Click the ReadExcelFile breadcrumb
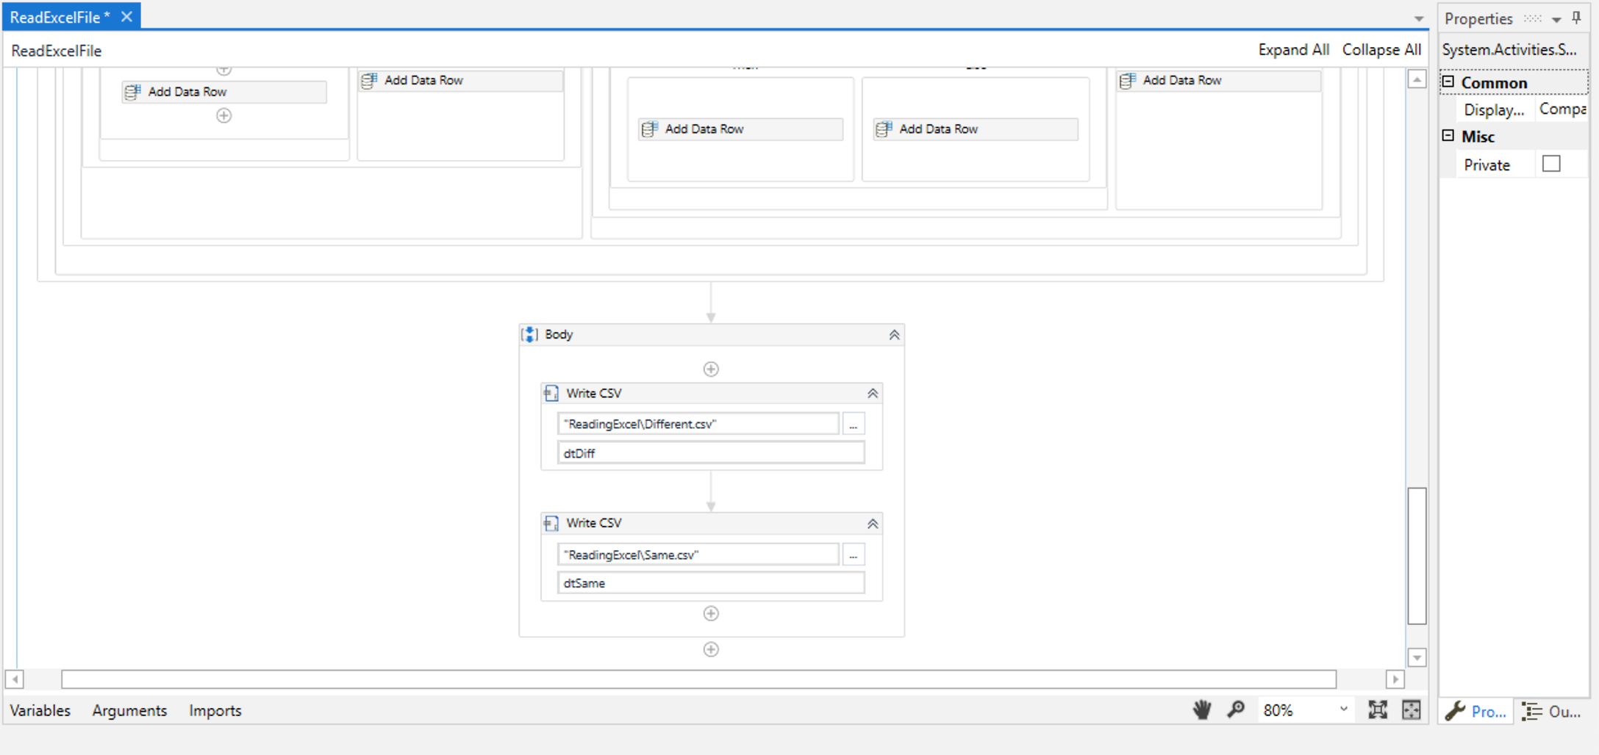Image resolution: width=1599 pixels, height=755 pixels. click(57, 51)
